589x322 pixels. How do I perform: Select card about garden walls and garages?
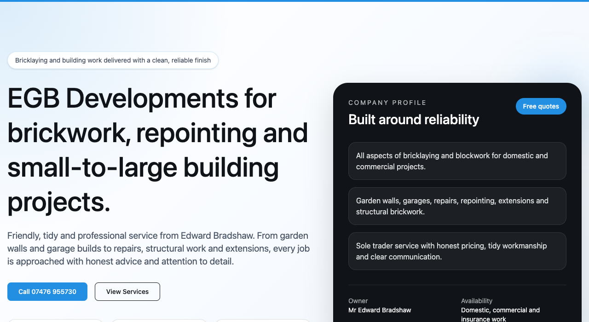[457, 206]
